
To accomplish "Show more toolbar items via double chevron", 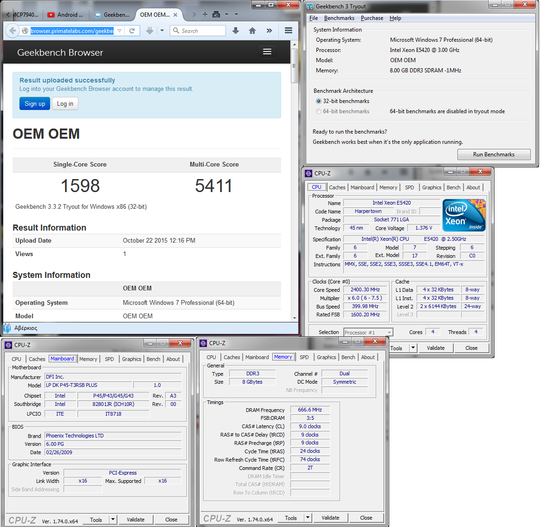I will point(270,31).
